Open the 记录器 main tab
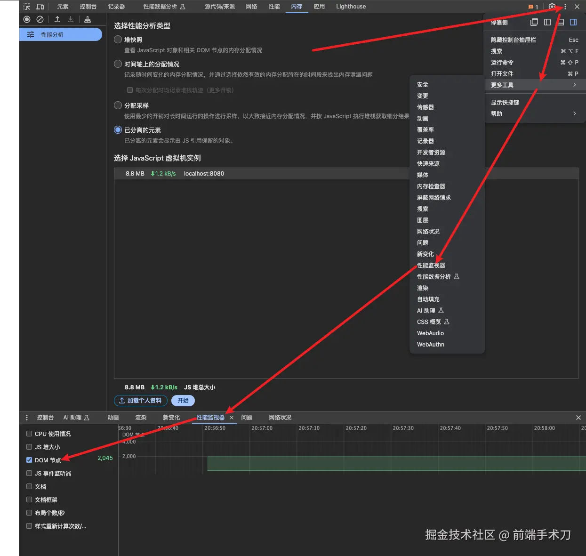 (x=116, y=7)
